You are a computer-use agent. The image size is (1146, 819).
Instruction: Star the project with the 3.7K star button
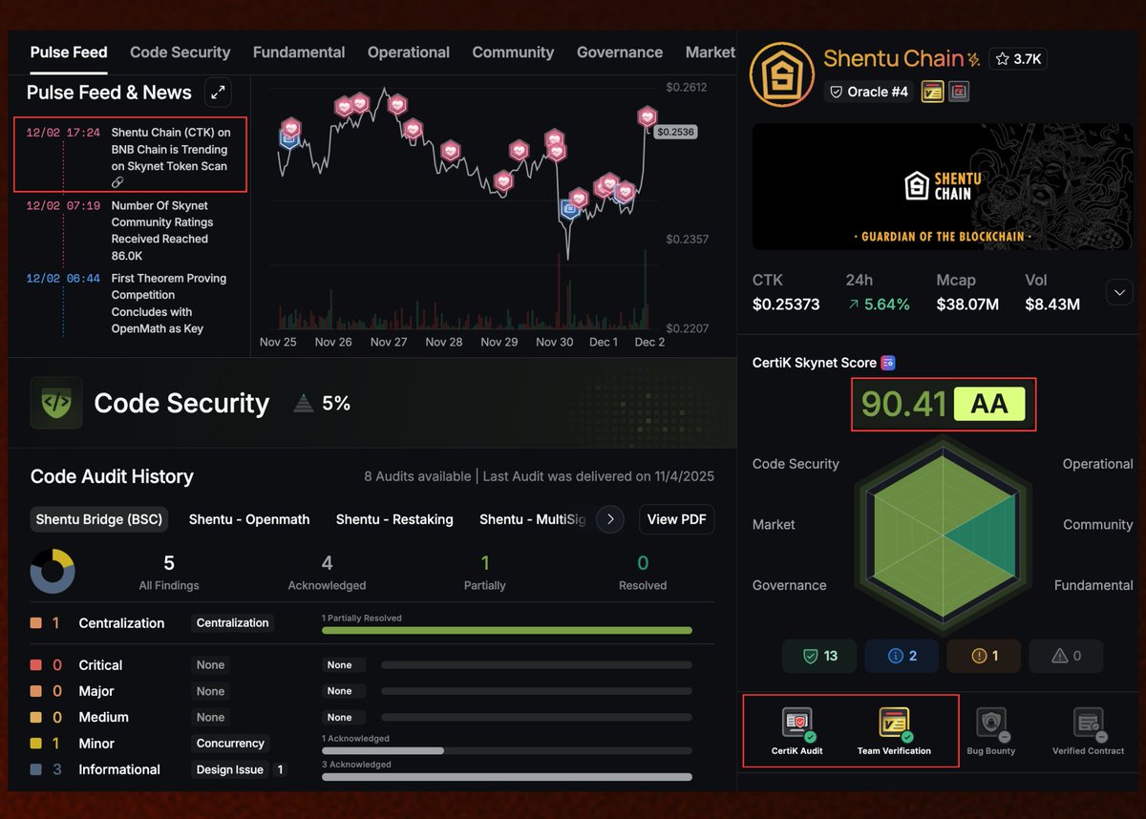[x=1018, y=59]
